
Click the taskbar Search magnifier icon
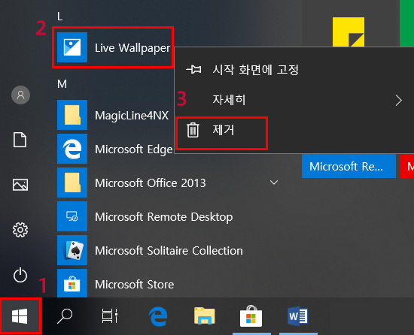(65, 316)
